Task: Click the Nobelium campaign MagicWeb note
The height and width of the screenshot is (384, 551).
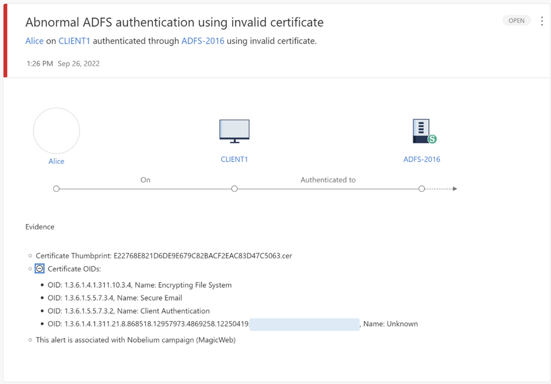Action: coord(136,340)
